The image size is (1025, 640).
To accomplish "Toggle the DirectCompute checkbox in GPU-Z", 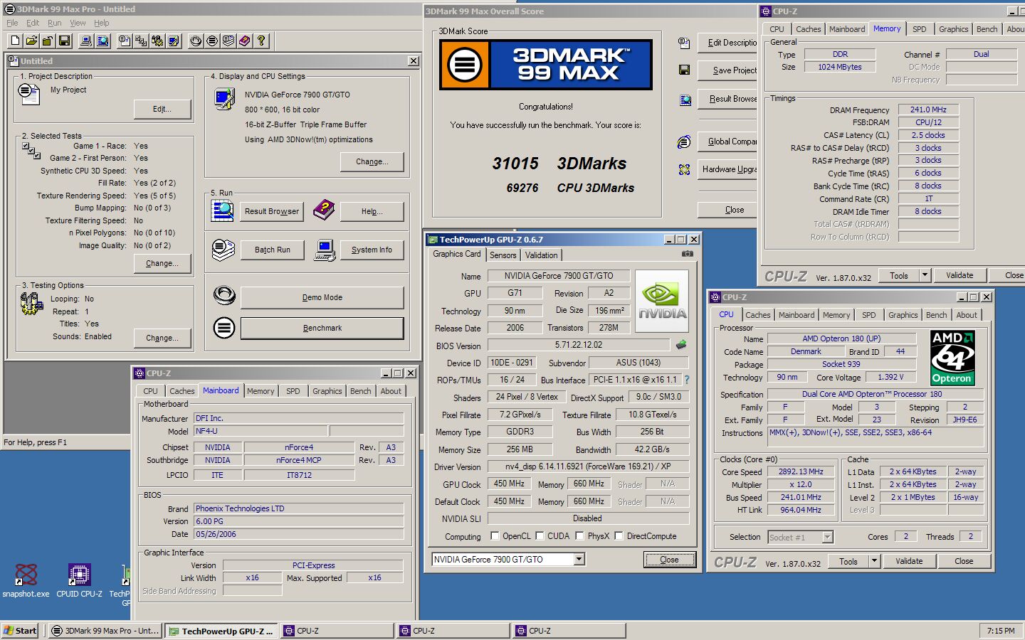I will click(619, 536).
